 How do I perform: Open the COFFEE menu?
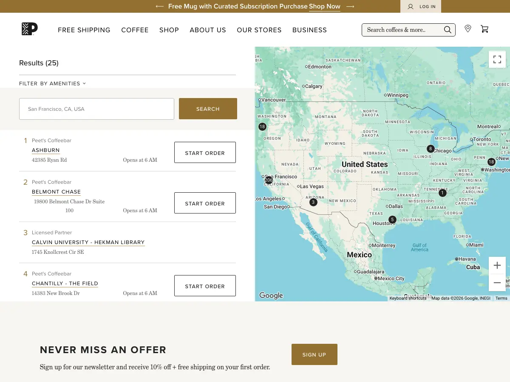(x=135, y=30)
